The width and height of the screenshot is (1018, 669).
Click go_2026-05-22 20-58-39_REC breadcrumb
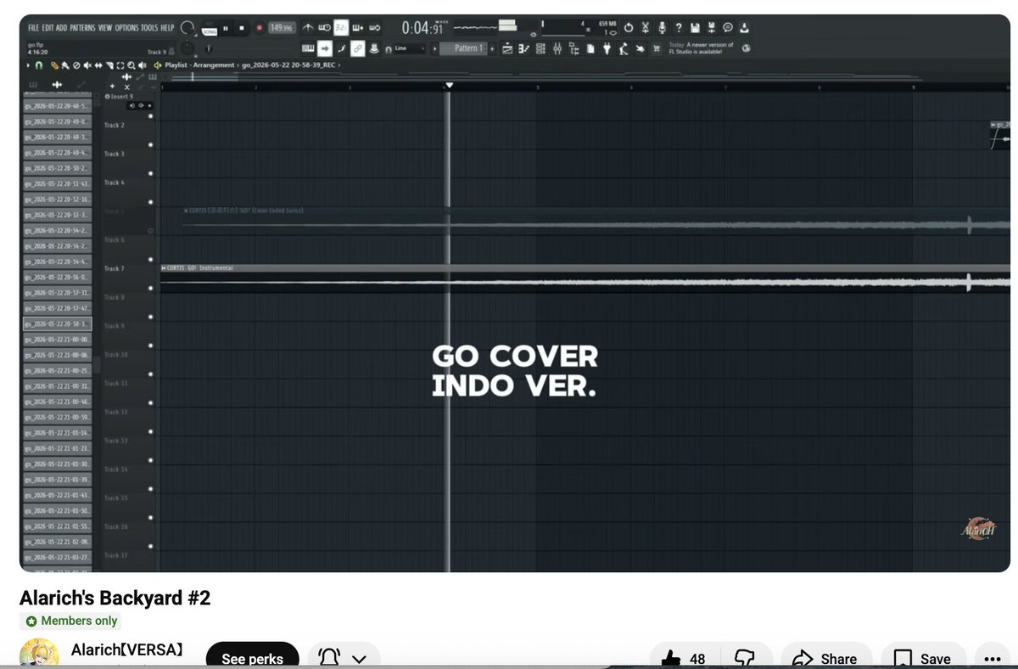pos(288,65)
